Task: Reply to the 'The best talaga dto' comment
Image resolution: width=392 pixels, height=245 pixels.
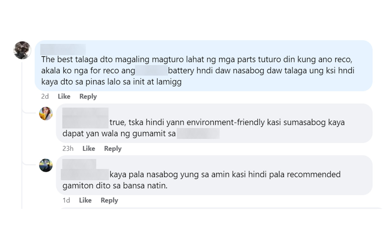Action: click(88, 96)
